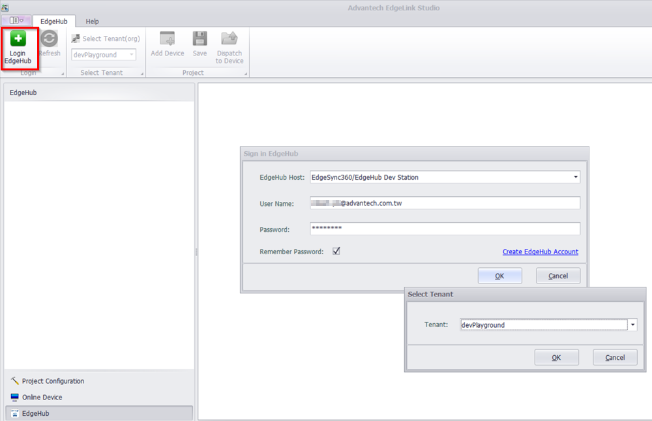Screen dimensions: 652x421
Task: Open the Online Device panel
Action: 42,397
